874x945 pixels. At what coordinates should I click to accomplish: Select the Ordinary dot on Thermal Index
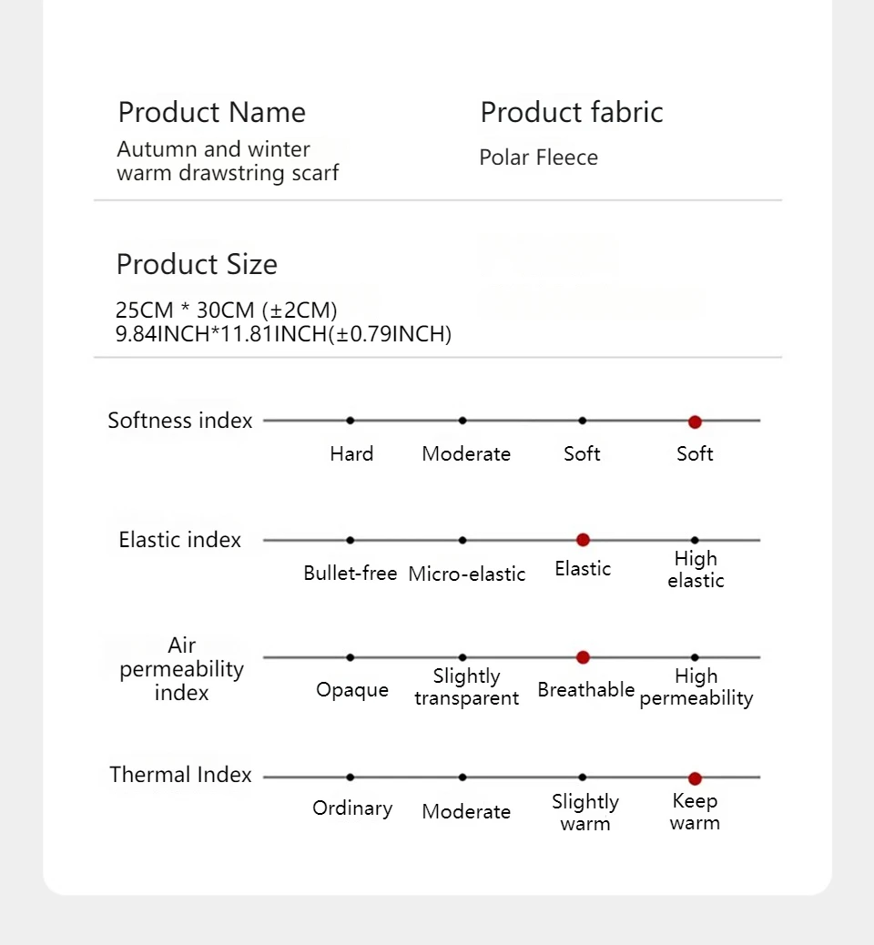351,777
